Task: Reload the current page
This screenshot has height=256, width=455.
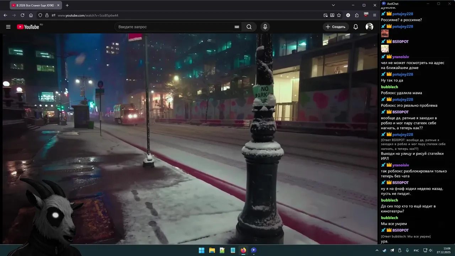Action: tap(22, 15)
